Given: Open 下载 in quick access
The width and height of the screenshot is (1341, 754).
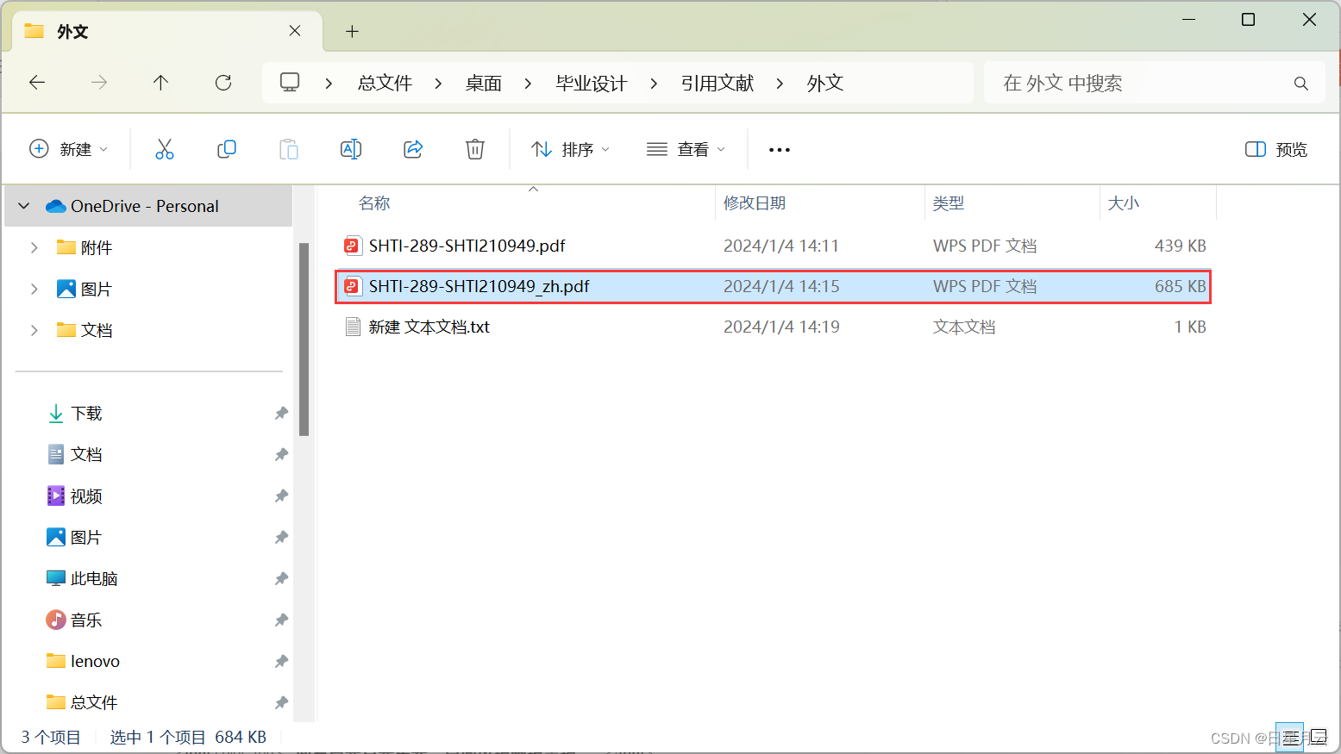Looking at the screenshot, I should [86, 414].
